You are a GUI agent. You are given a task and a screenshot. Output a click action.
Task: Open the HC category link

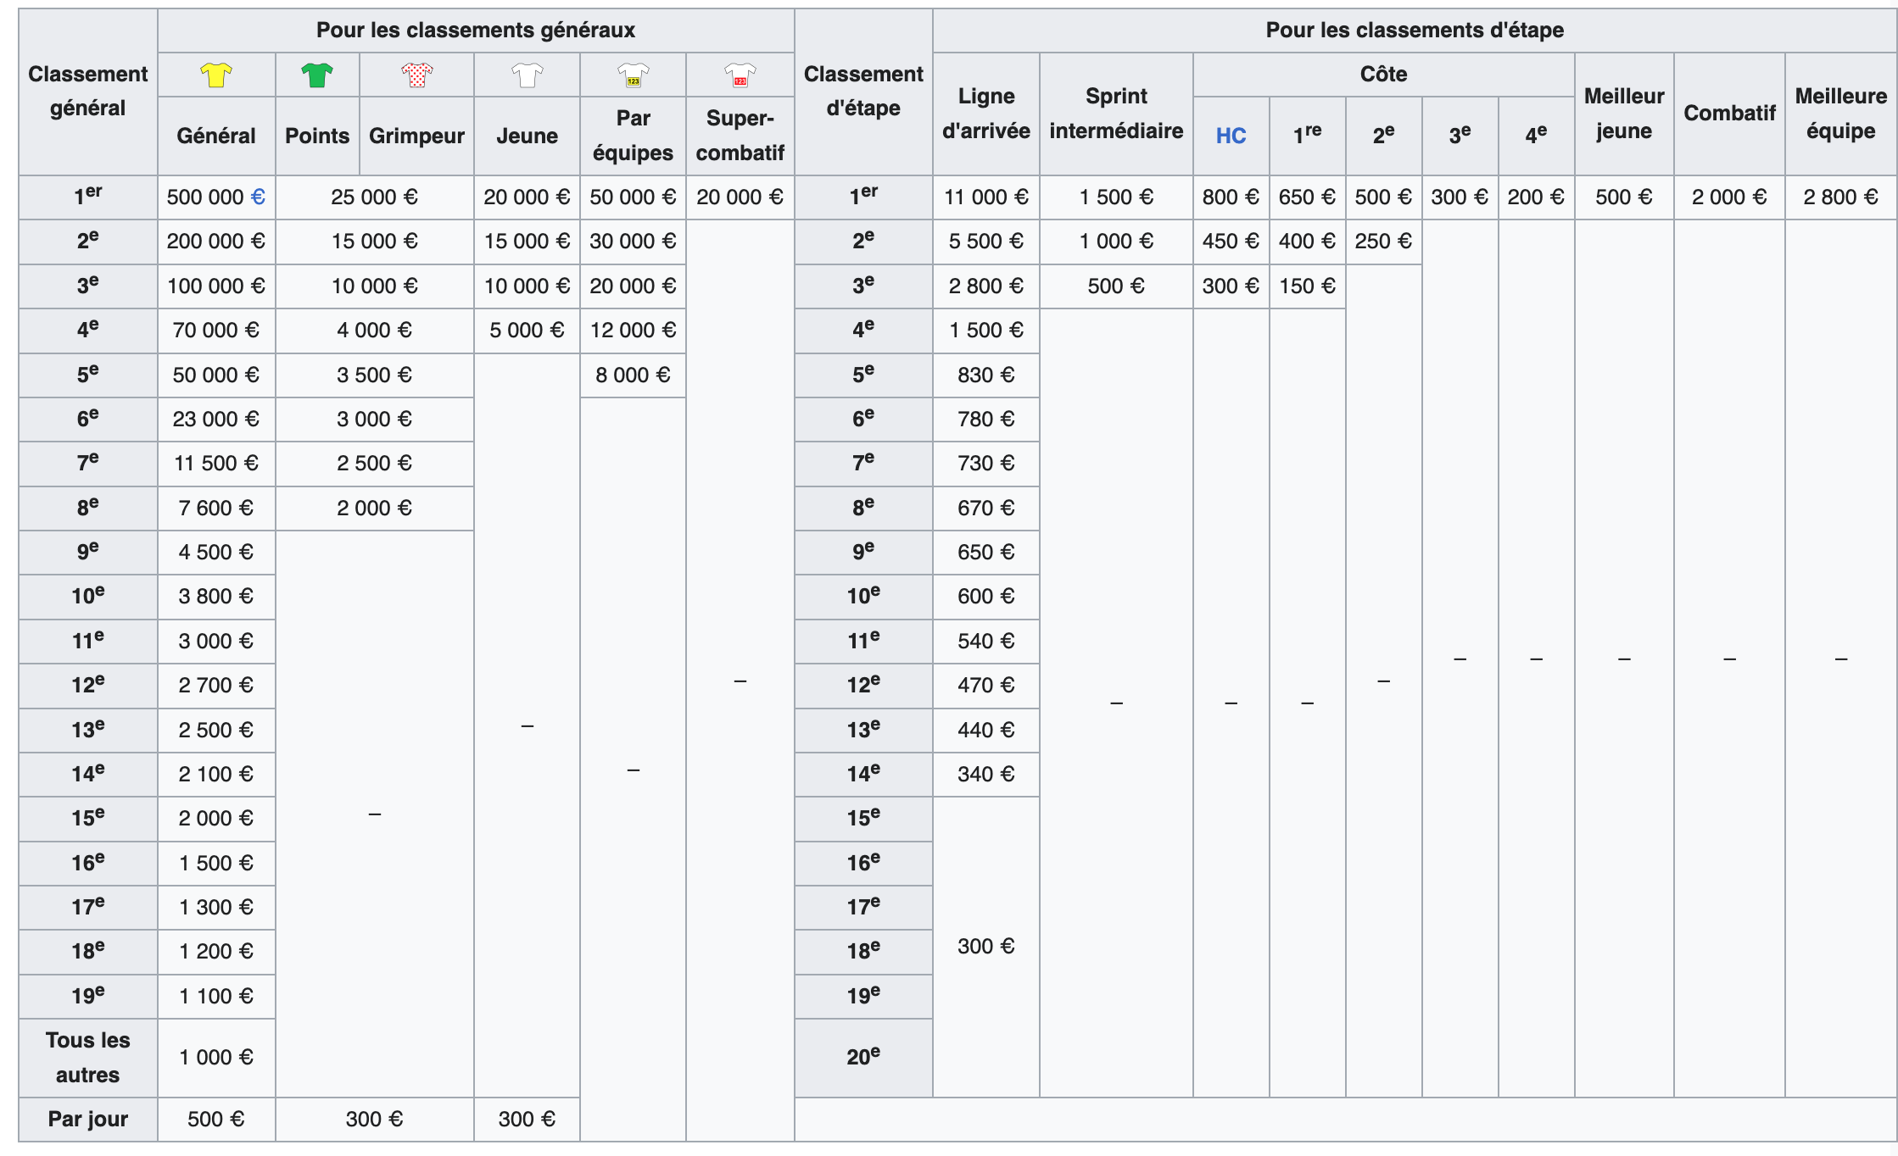tap(1231, 136)
